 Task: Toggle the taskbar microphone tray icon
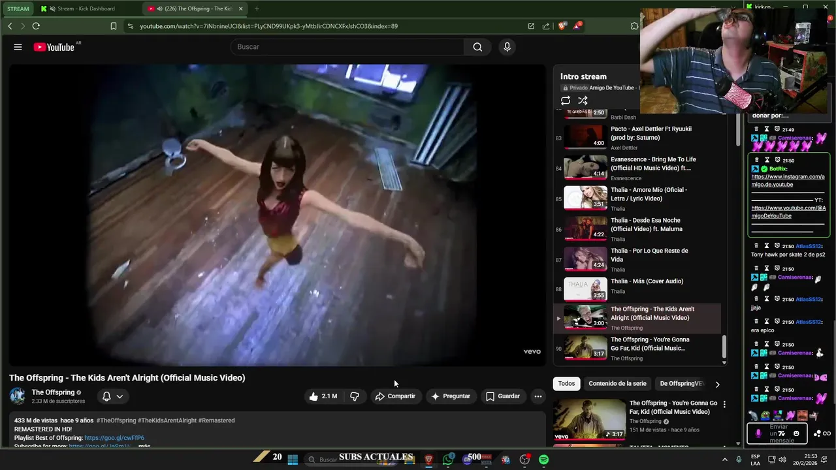click(x=739, y=460)
